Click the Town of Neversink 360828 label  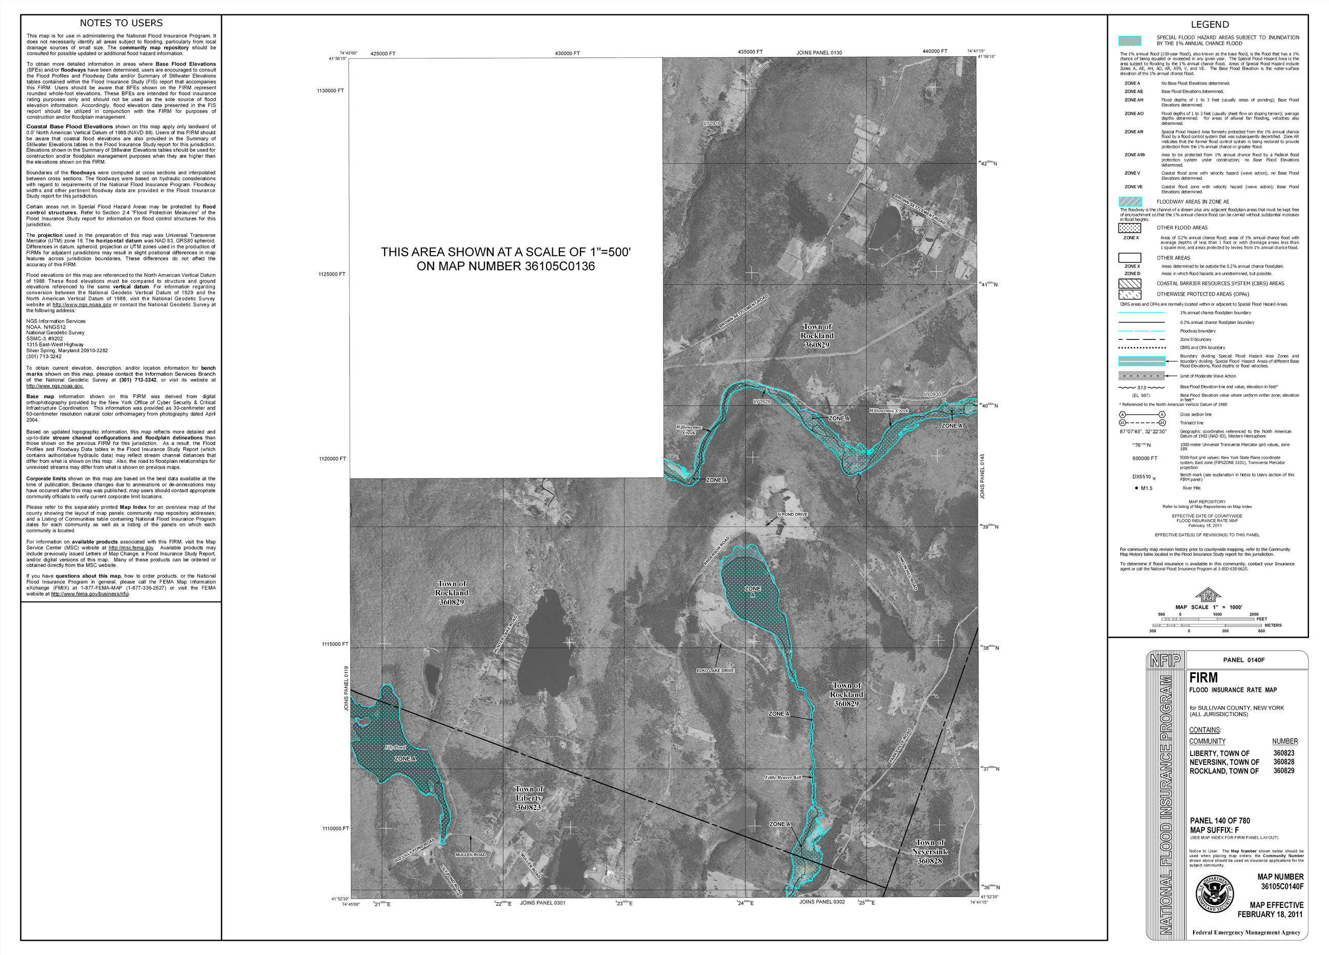click(x=930, y=851)
